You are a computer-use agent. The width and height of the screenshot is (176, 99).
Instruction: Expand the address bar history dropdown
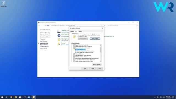click(101, 26)
